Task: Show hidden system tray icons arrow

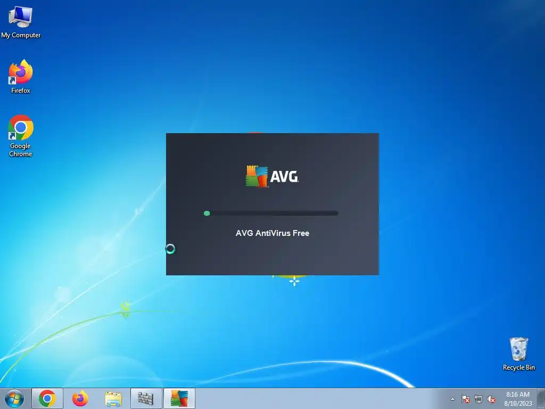Action: click(x=452, y=399)
